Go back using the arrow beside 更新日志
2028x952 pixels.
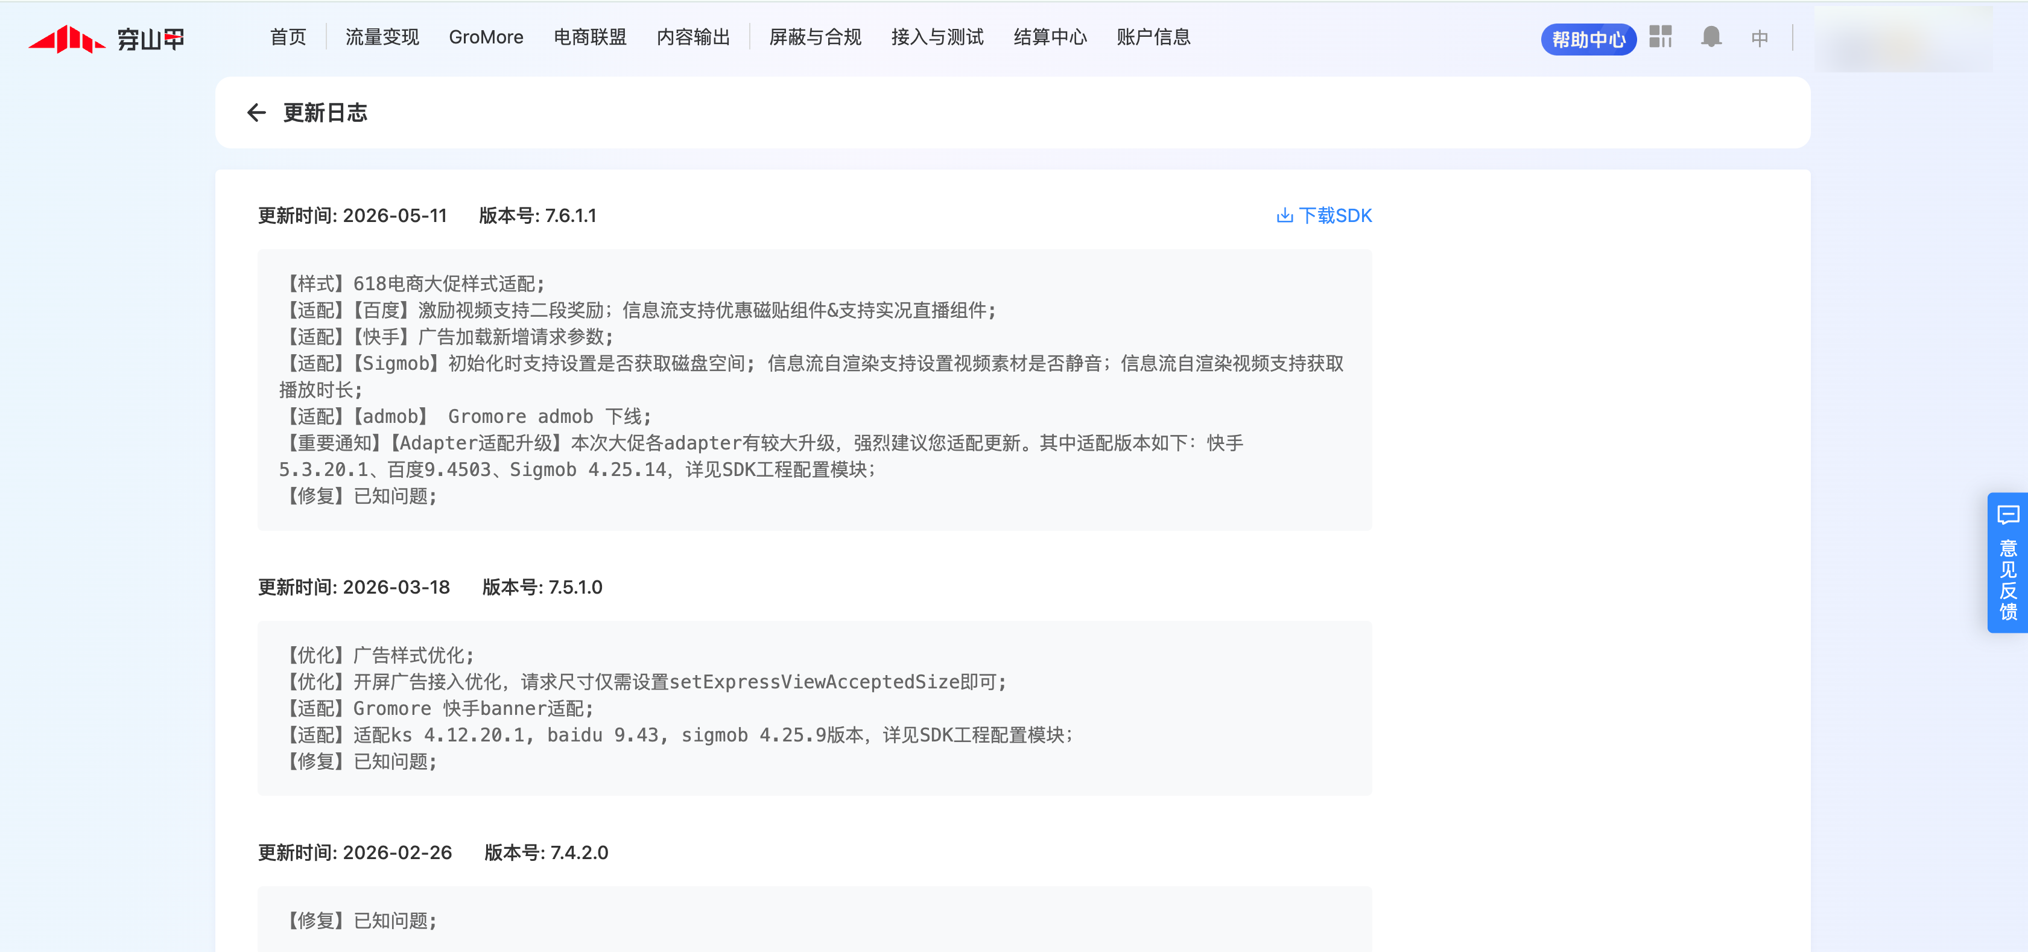tap(256, 113)
